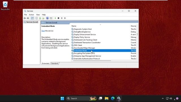The image size is (181, 102).
Task: Open the Help menu
Action: (x=44, y=15)
